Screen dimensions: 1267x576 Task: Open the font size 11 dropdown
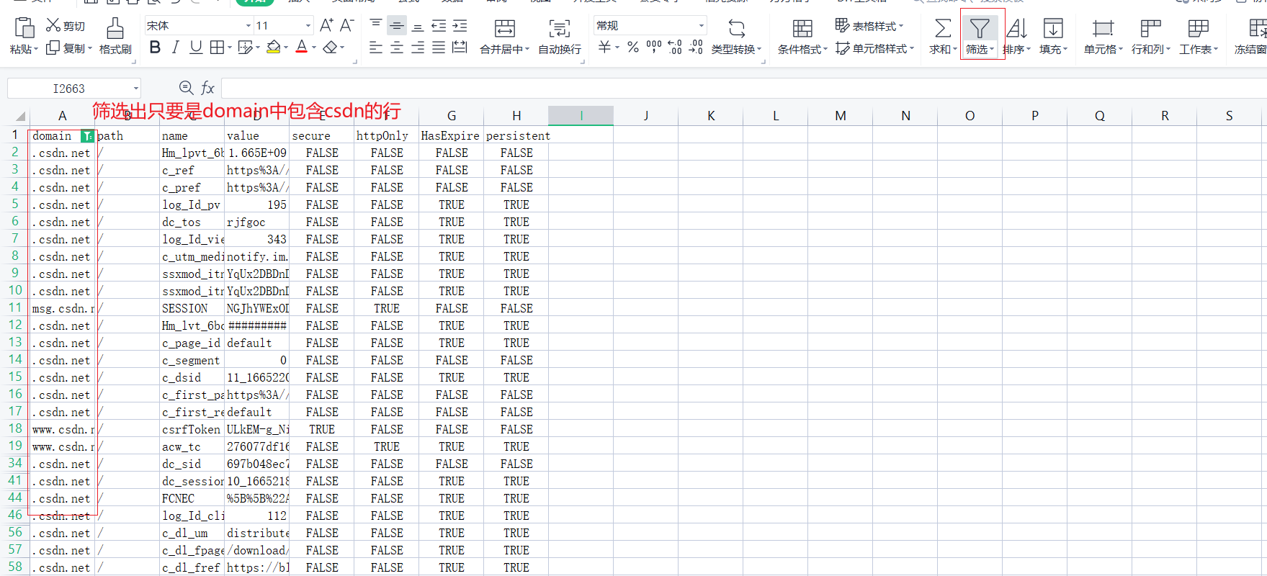[x=308, y=26]
